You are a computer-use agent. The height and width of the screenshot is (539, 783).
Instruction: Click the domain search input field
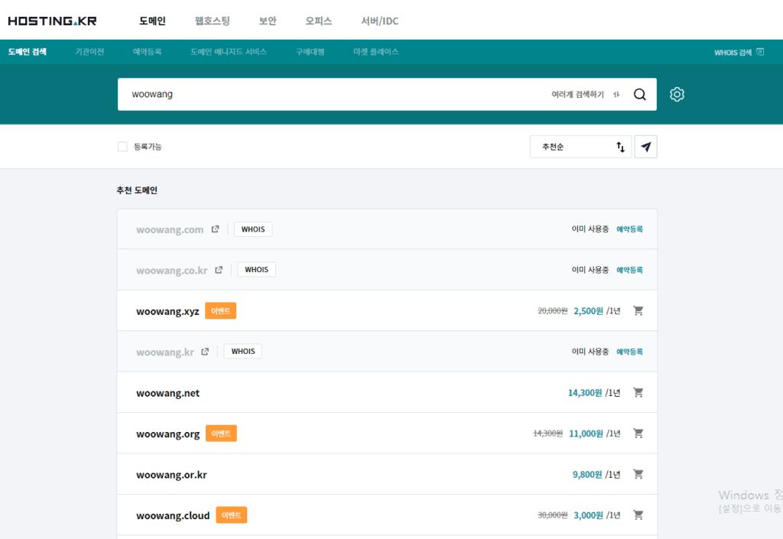pyautogui.click(x=329, y=95)
